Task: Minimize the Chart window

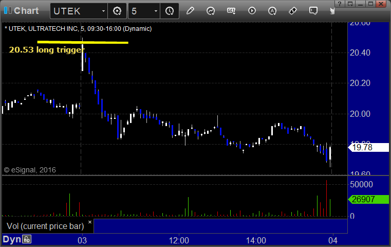Action: click(360, 4)
